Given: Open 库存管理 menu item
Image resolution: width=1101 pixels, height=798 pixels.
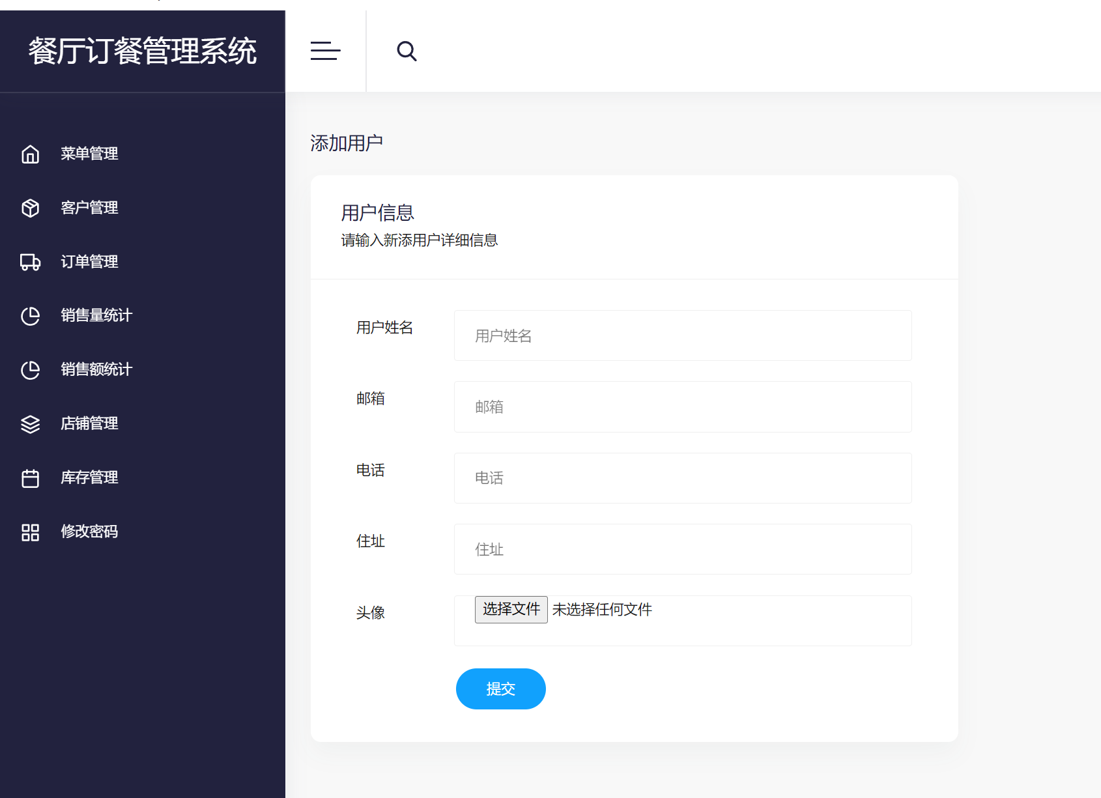Looking at the screenshot, I should [89, 477].
